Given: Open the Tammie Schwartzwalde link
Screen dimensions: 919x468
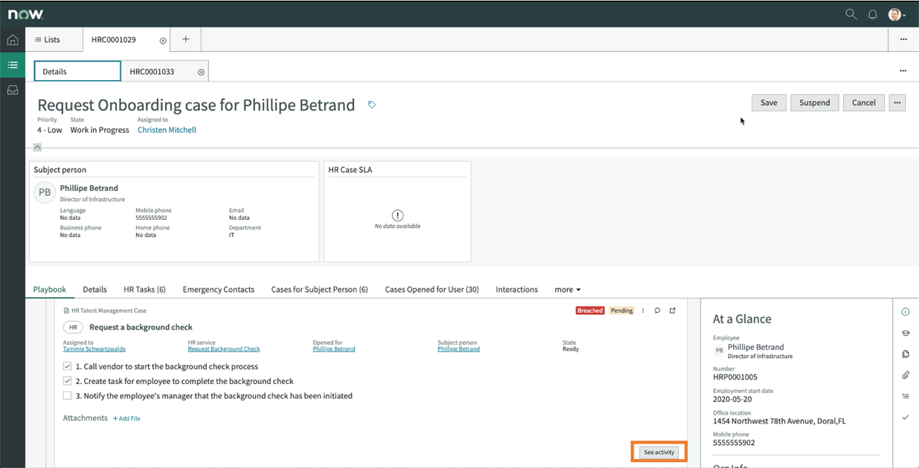Looking at the screenshot, I should coord(94,349).
